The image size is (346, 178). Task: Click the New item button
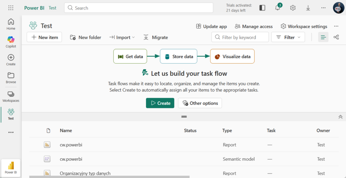44,37
